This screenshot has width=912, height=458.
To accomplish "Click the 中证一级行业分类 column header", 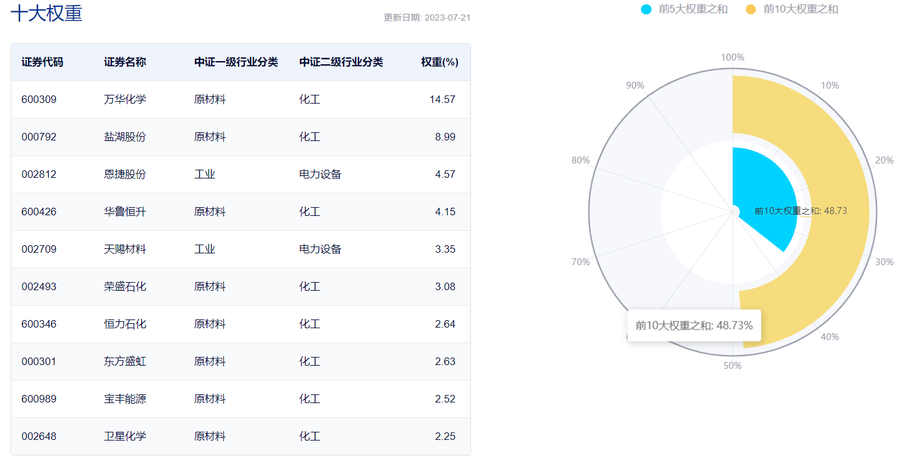I will (236, 62).
